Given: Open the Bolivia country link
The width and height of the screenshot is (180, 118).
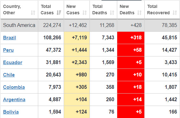Looking at the screenshot, I should (11, 112).
